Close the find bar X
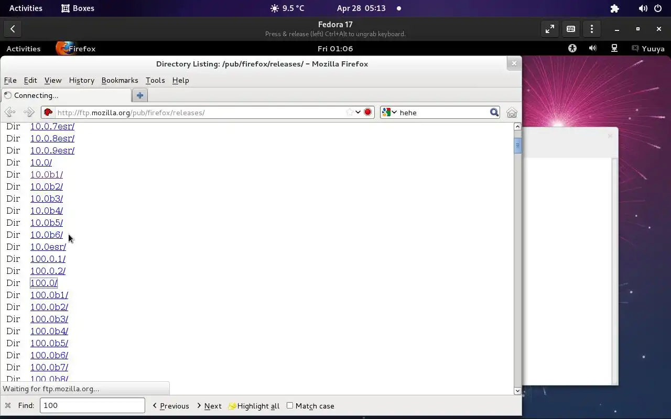 [8, 406]
